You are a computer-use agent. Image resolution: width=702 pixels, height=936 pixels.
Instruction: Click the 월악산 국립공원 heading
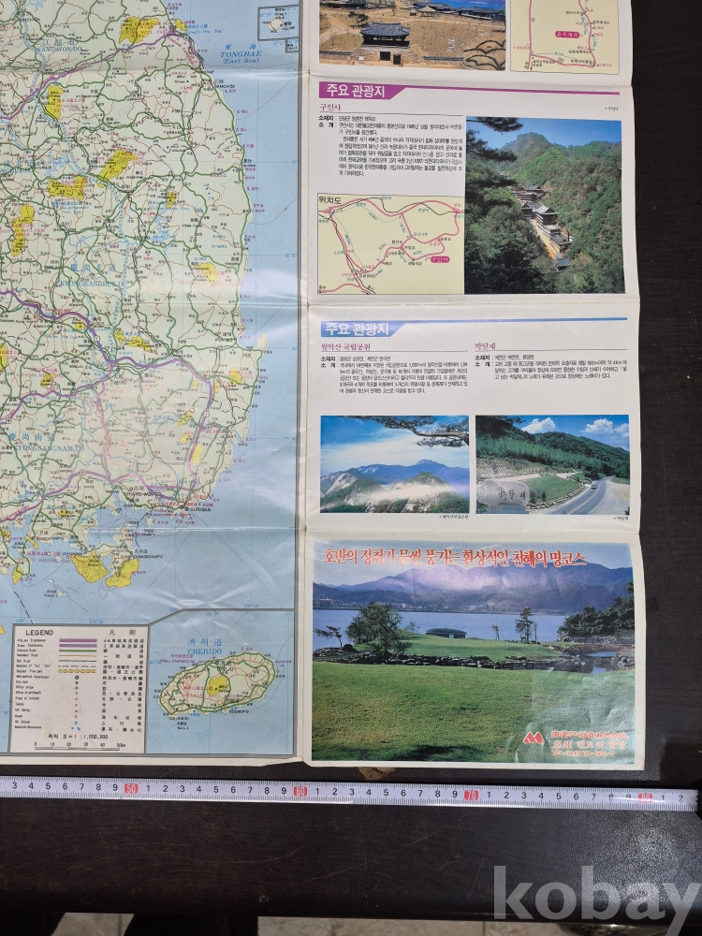tap(352, 345)
